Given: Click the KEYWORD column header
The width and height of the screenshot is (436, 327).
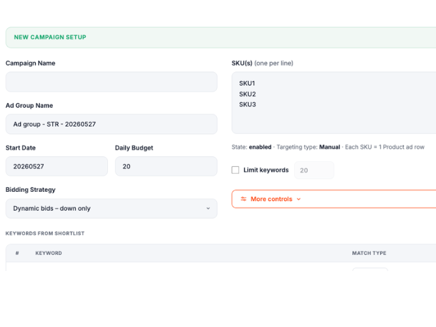Looking at the screenshot, I should pyautogui.click(x=49, y=253).
